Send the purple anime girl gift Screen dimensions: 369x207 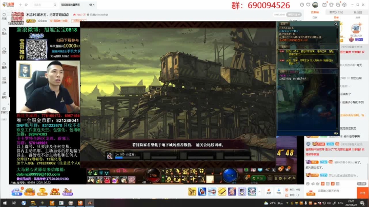tap(232, 192)
